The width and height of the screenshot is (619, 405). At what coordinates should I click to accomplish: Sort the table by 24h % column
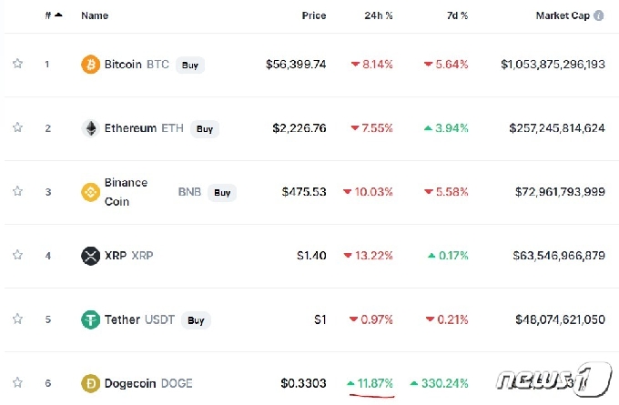380,15
